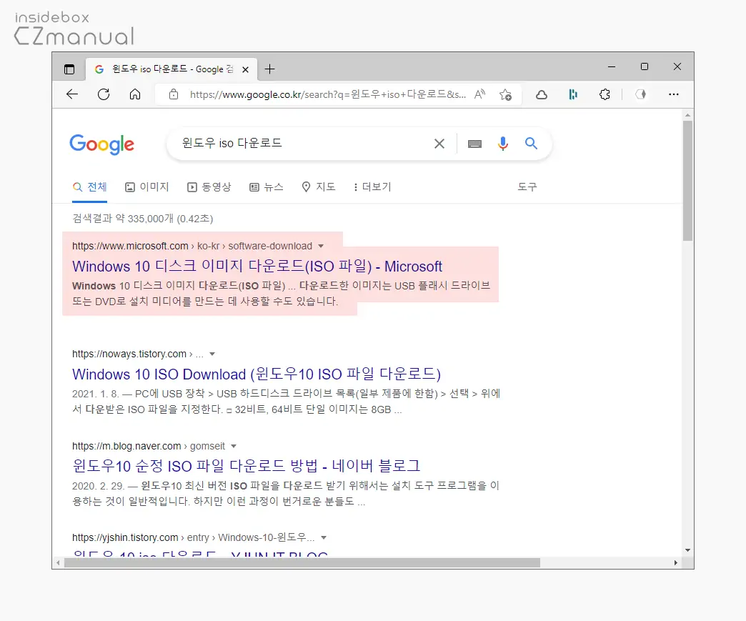Screen dimensions: 746x621
Task: Click the yjshin.tistory.com URL
Action: (193, 537)
